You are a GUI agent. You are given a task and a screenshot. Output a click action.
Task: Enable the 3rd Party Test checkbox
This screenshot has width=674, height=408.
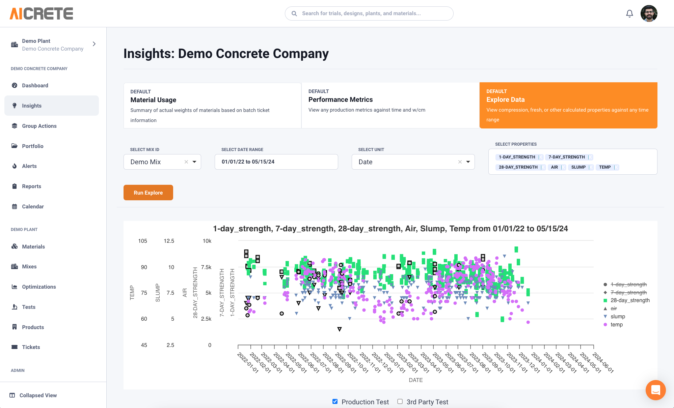(x=400, y=402)
